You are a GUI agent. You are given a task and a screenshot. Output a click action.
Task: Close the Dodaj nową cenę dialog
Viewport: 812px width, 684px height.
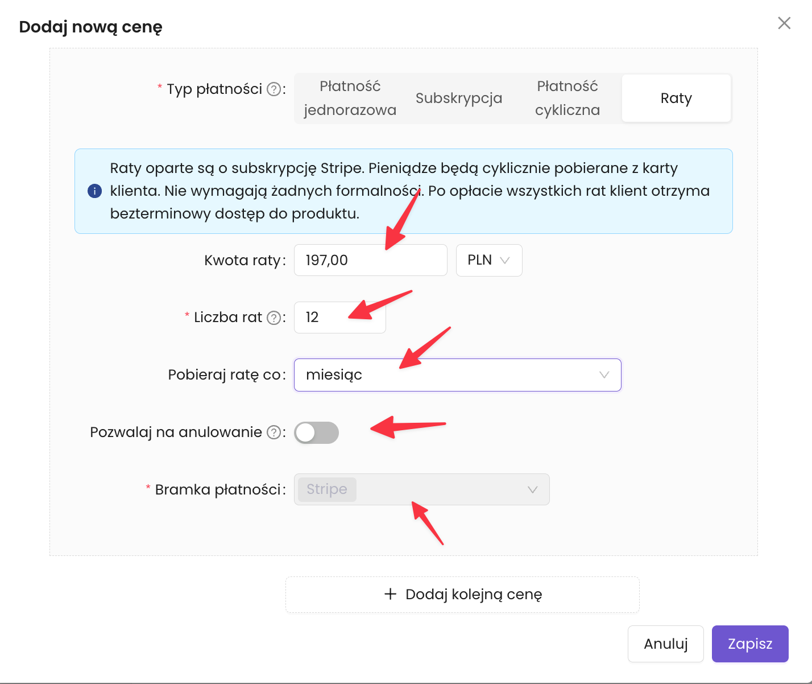(784, 23)
